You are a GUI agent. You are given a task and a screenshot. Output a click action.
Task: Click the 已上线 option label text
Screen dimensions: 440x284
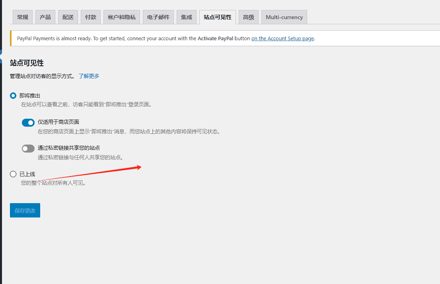click(27, 174)
